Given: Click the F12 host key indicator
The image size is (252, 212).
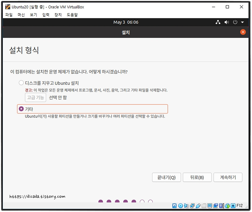Looking at the screenshot, I should [x=240, y=206].
